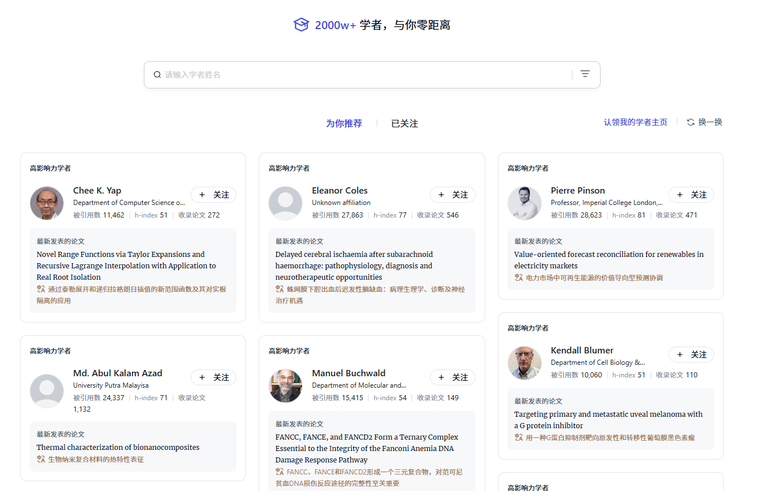
Task: Switch to the 为你推荐 tab
Action: [344, 123]
